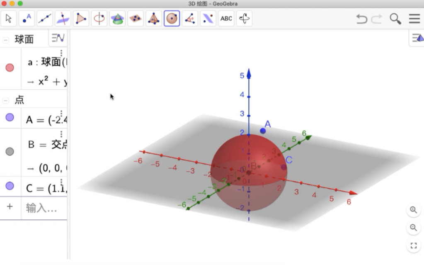Undo the last action
The width and height of the screenshot is (424, 265).
tap(361, 19)
